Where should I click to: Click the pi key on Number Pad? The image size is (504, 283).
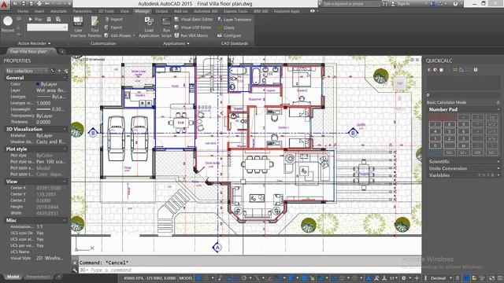464,145
